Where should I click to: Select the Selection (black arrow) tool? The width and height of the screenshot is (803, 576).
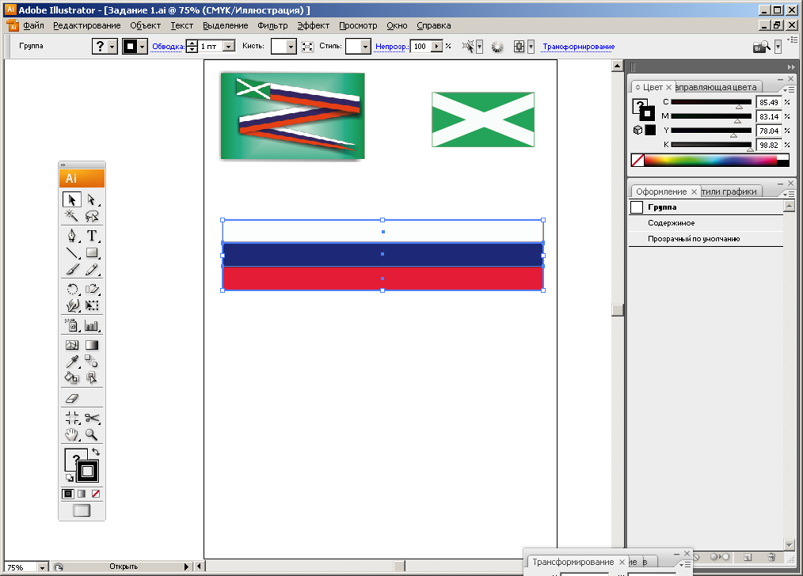point(72,199)
